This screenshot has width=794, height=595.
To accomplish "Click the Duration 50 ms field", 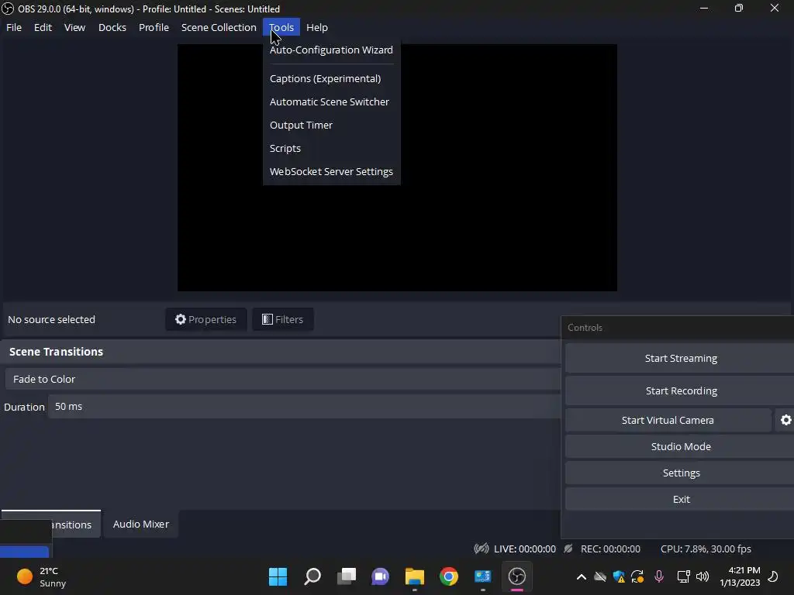I will tap(304, 406).
